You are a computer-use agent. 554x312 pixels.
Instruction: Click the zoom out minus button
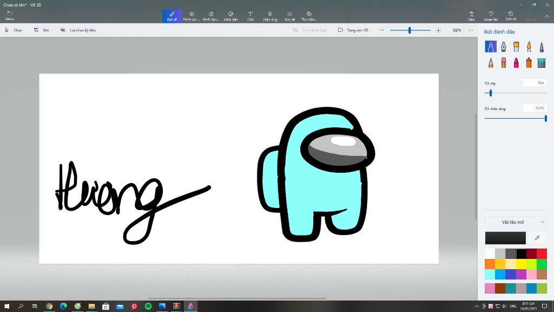coord(381,30)
